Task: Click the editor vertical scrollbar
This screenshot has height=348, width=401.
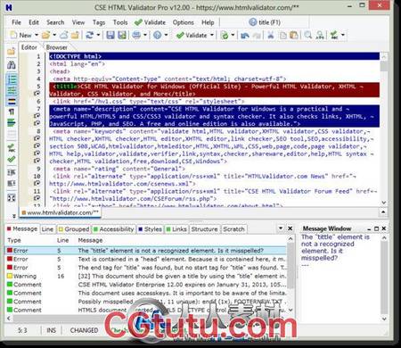Action: click(383, 129)
